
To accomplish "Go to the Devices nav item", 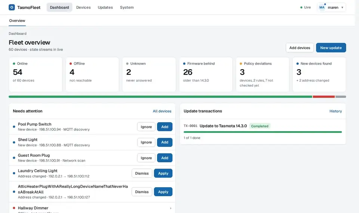I will 83,7.
